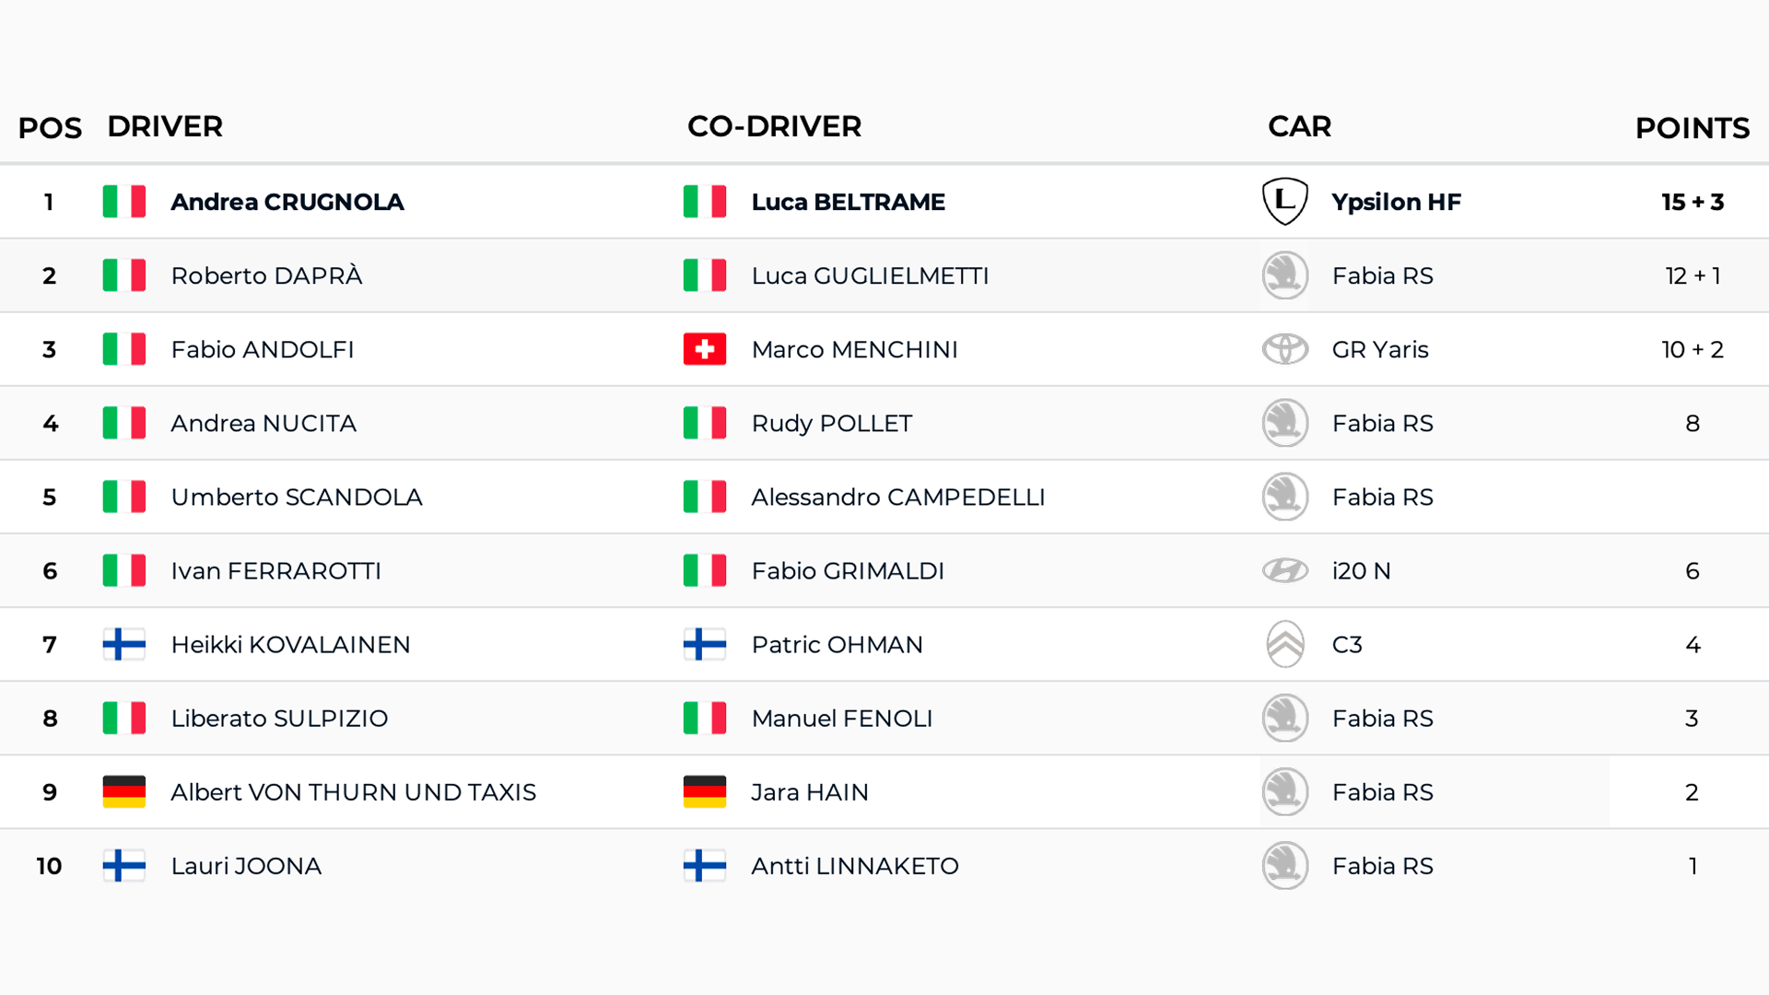Open driver name Andrea CRUGNOLA
The width and height of the screenshot is (1769, 995).
click(287, 202)
